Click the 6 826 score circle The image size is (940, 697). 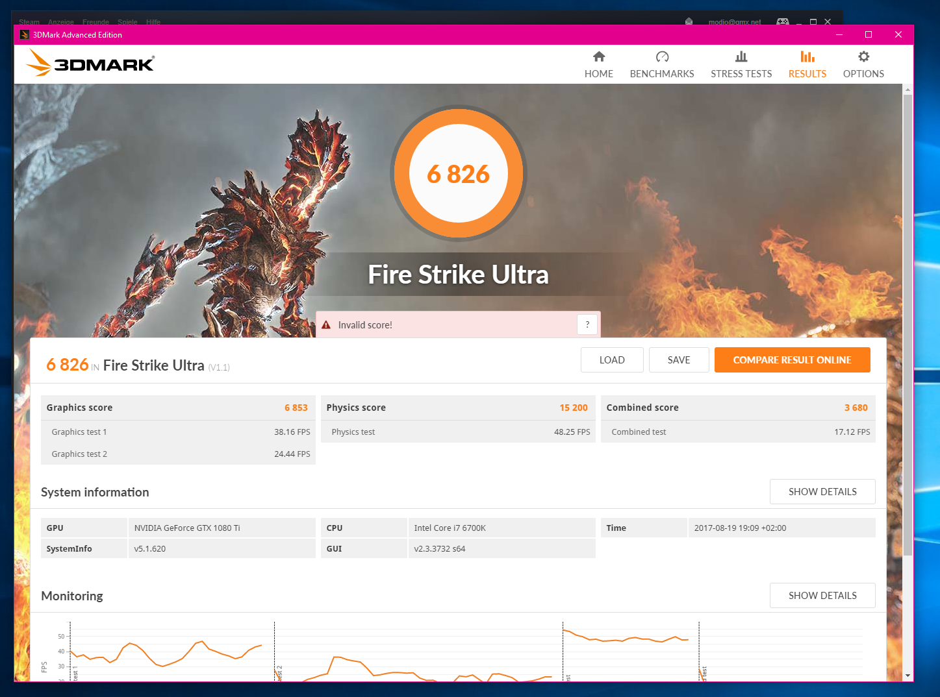pos(459,174)
